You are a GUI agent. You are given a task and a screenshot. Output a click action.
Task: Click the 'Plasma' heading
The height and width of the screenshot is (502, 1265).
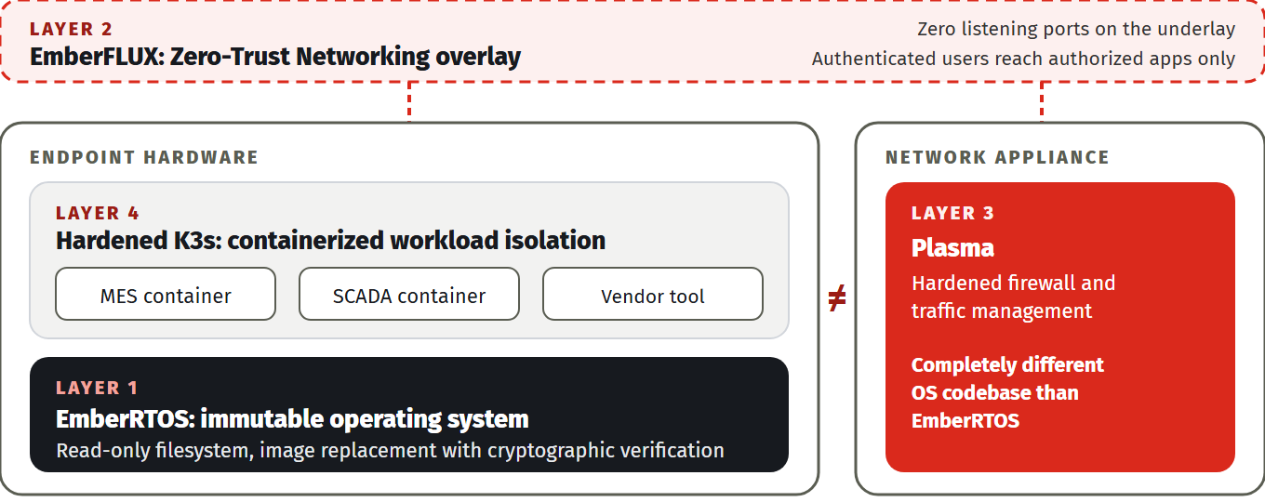pos(952,248)
